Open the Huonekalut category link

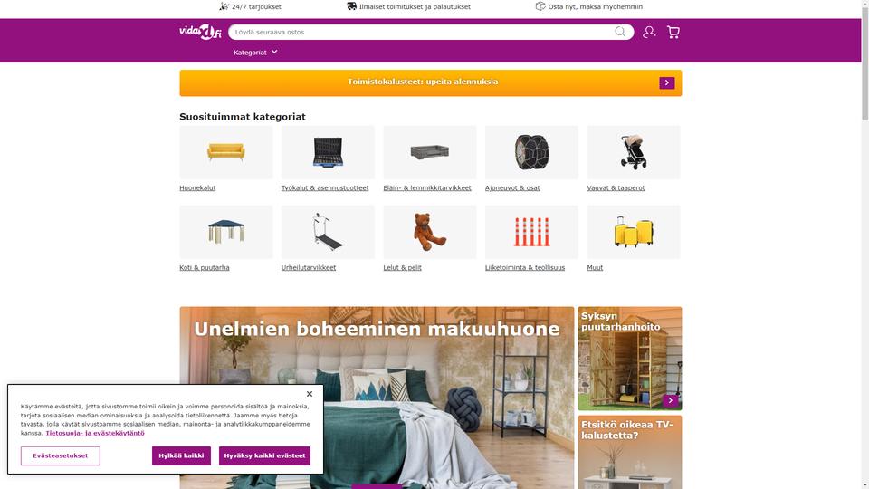tap(197, 188)
